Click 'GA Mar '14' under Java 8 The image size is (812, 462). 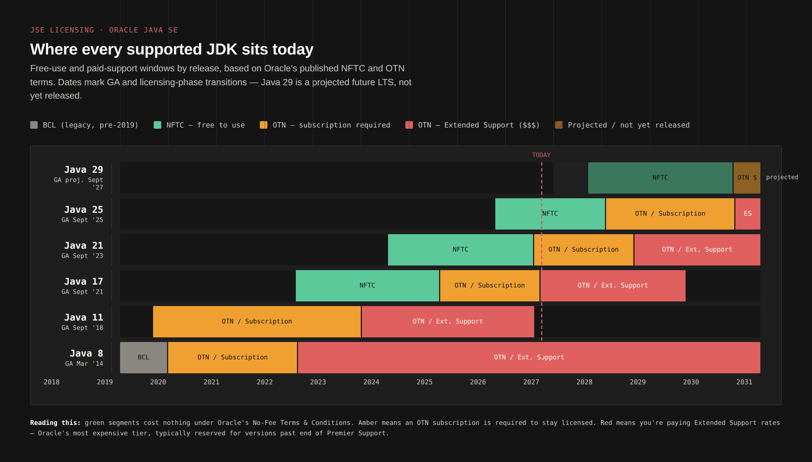84,364
